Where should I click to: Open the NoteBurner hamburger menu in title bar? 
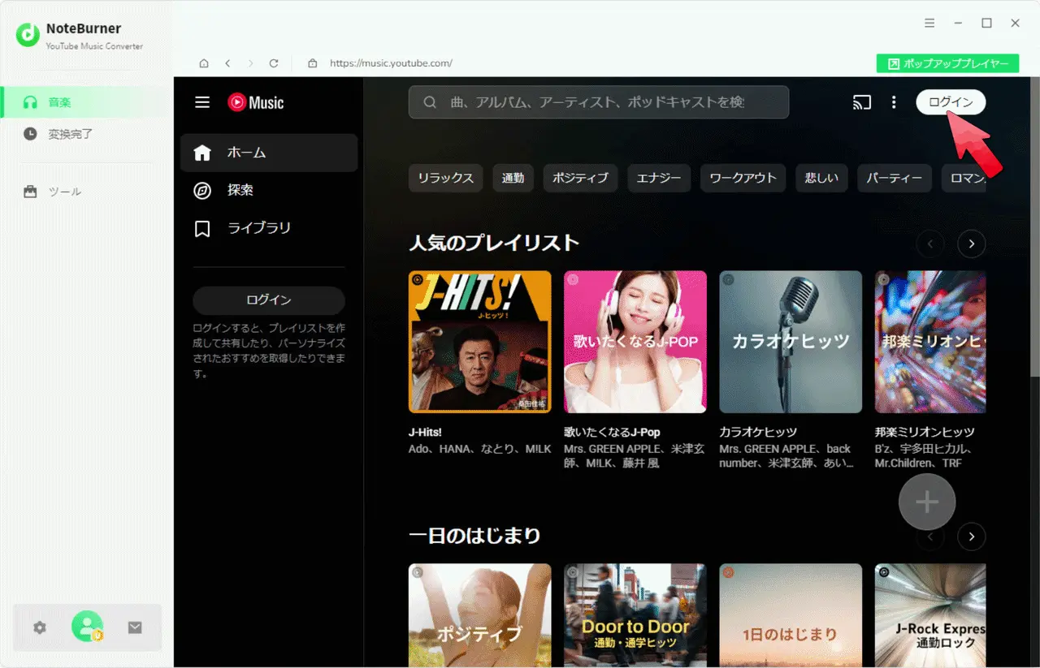(x=929, y=24)
